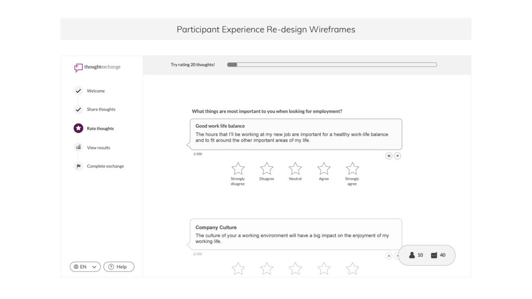Viewport: 532px width, 299px height.
Task: Click the thoughtexchange logo icon
Action: pos(78,67)
